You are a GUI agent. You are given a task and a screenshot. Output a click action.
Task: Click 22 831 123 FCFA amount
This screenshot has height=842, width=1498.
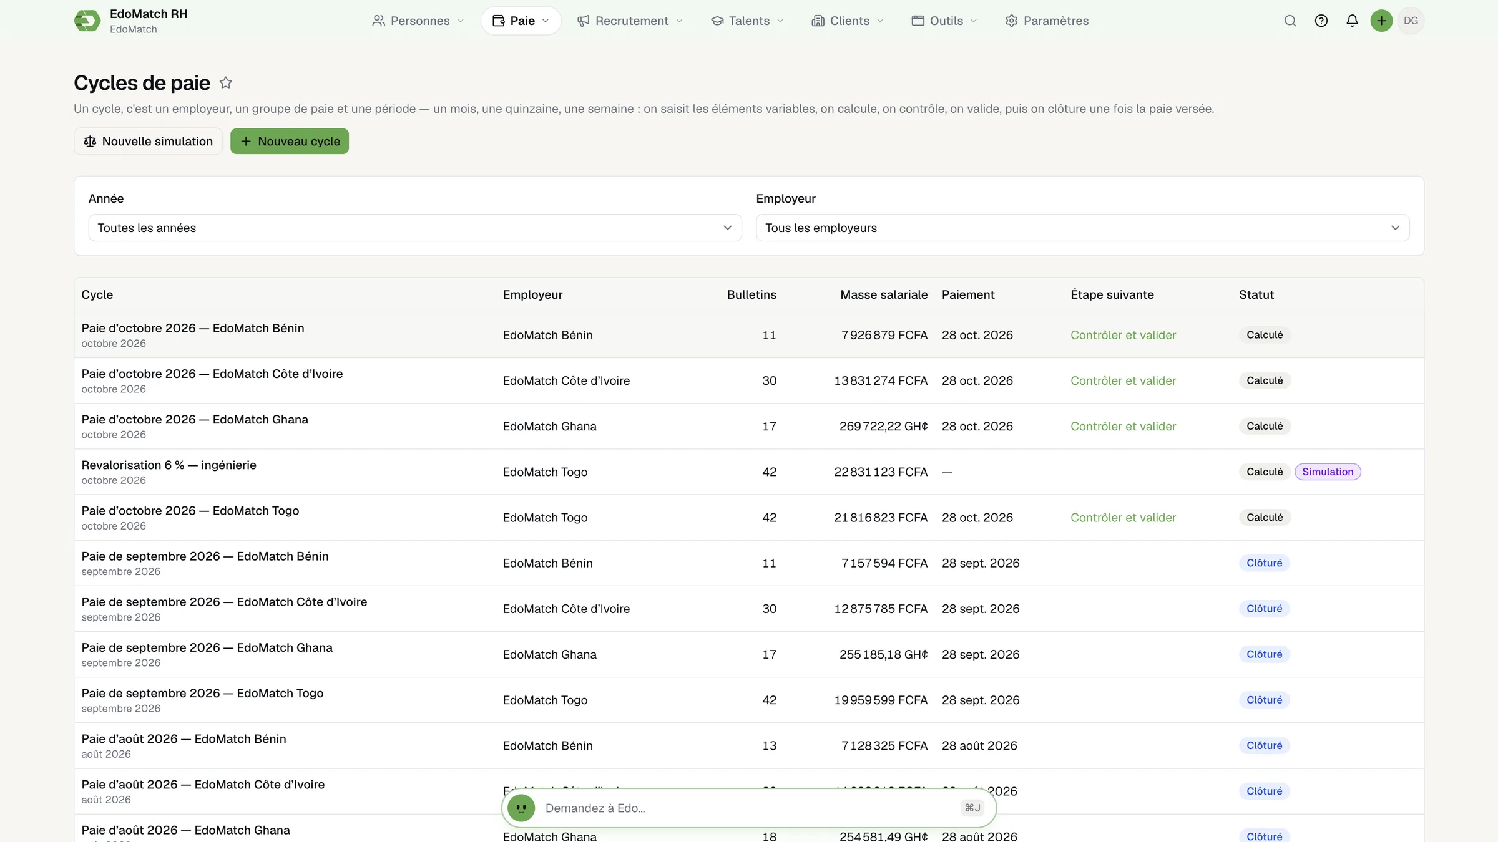click(881, 472)
